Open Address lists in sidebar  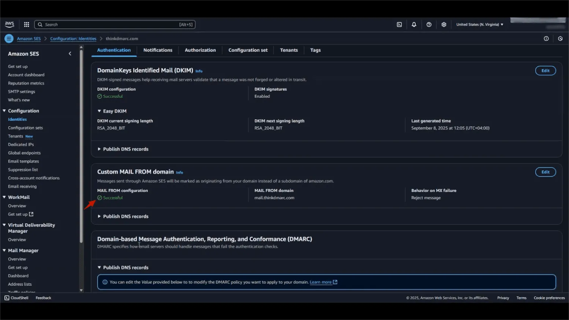(x=20, y=284)
